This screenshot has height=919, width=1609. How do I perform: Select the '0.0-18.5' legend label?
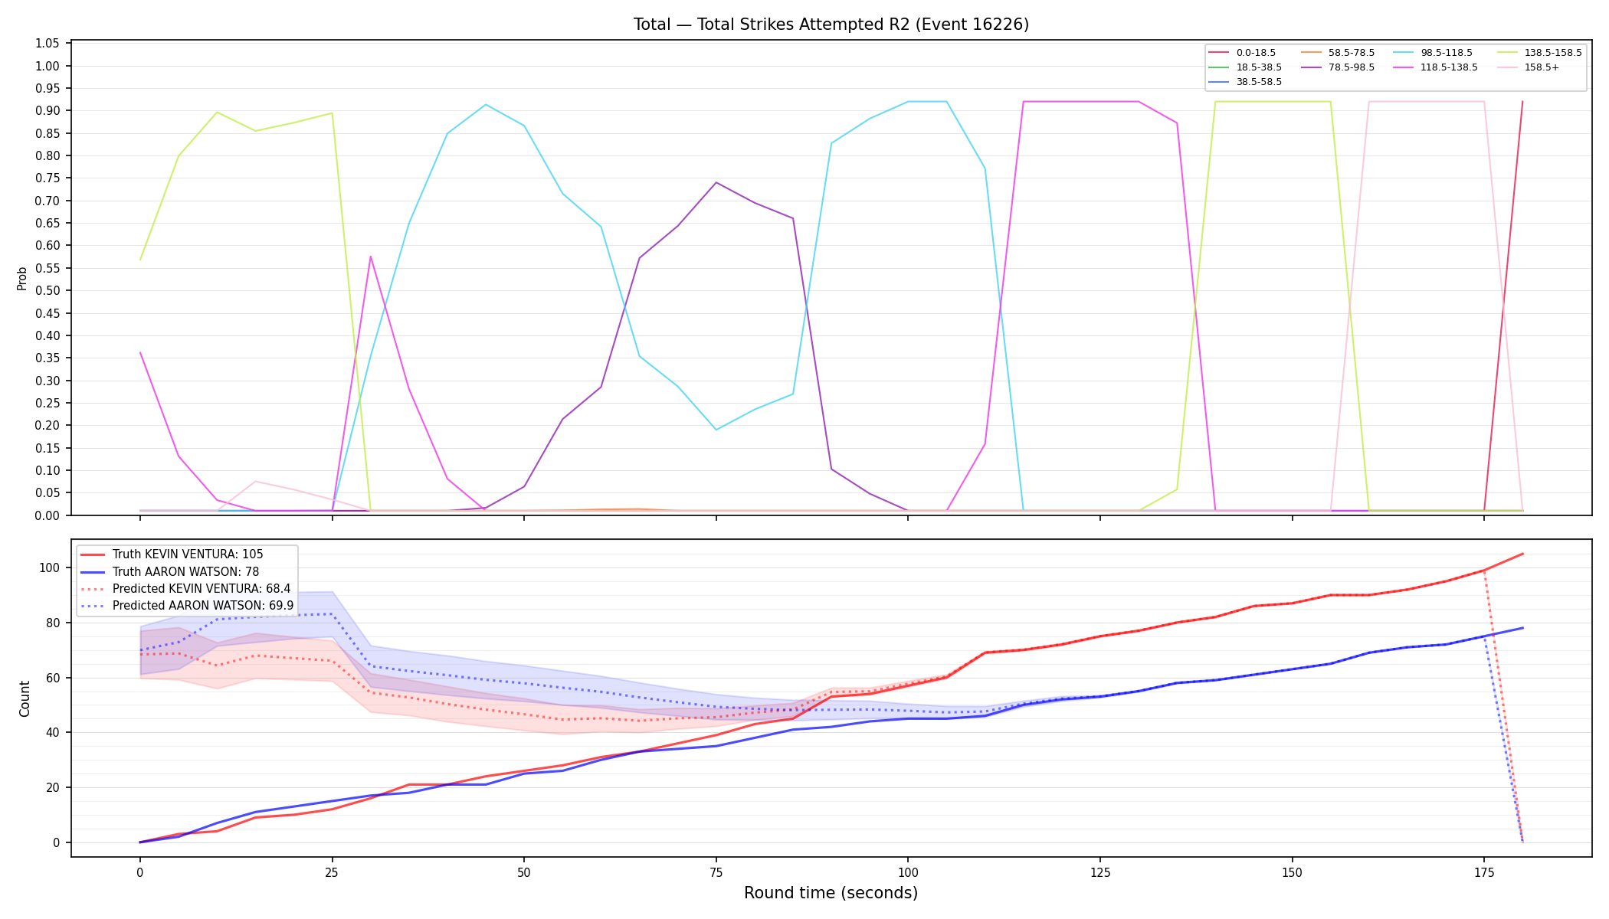click(1256, 53)
